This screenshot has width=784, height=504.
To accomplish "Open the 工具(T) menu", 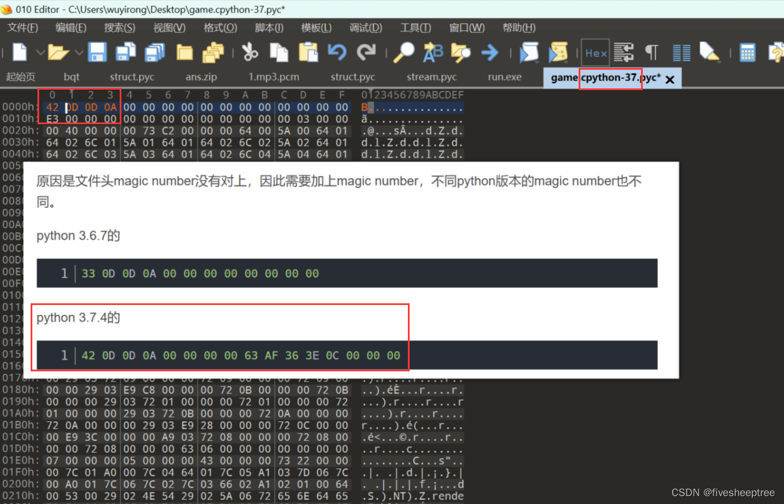I will (x=415, y=27).
